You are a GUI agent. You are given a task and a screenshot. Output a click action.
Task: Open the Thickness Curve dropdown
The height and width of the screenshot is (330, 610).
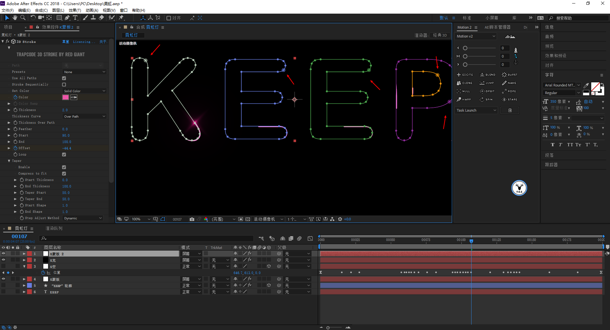84,116
